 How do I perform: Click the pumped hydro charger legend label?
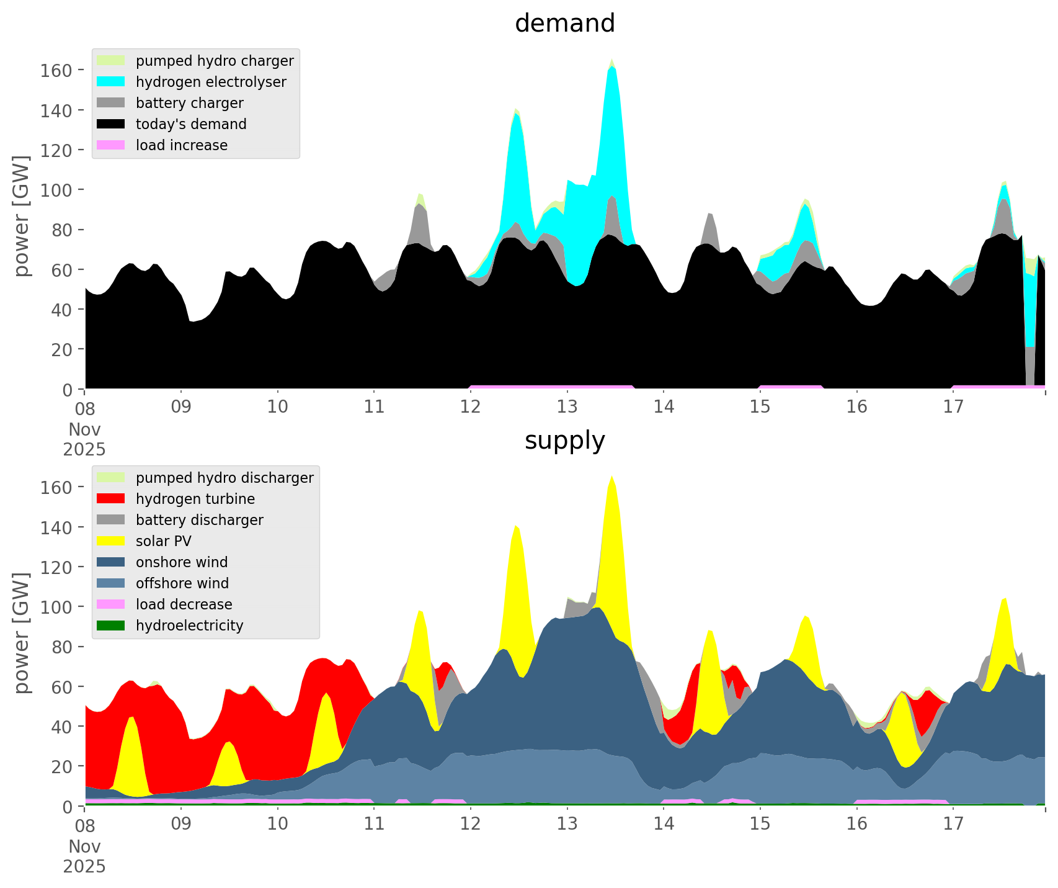[x=215, y=61]
